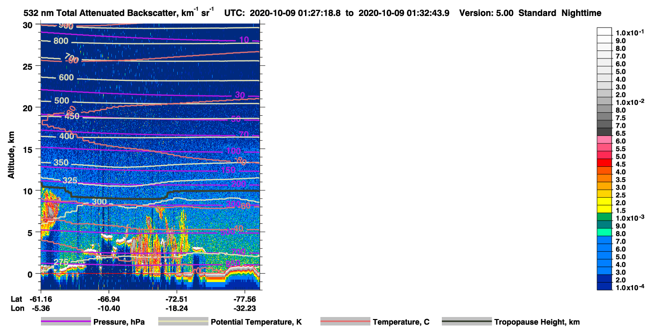Select the "Pressure, hPa" legend label
This screenshot has width=649, height=333.
pos(119,322)
